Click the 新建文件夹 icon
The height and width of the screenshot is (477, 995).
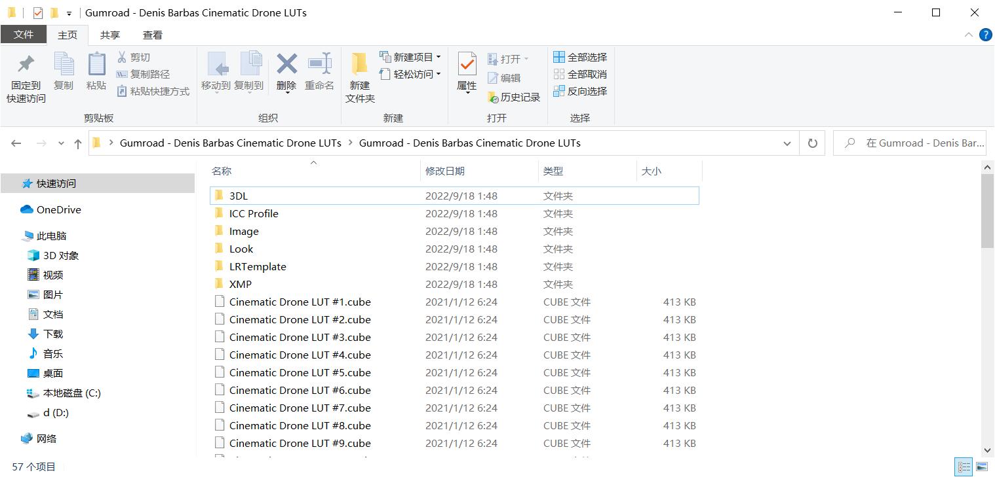[360, 64]
